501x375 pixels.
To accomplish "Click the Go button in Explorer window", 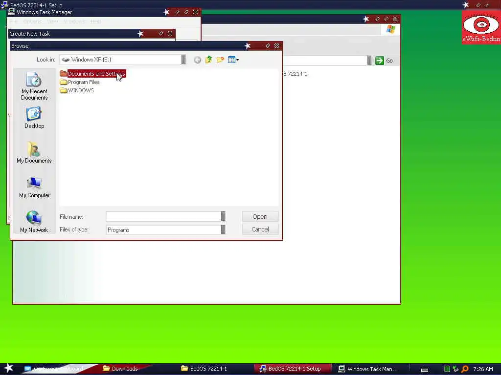I will coord(384,61).
